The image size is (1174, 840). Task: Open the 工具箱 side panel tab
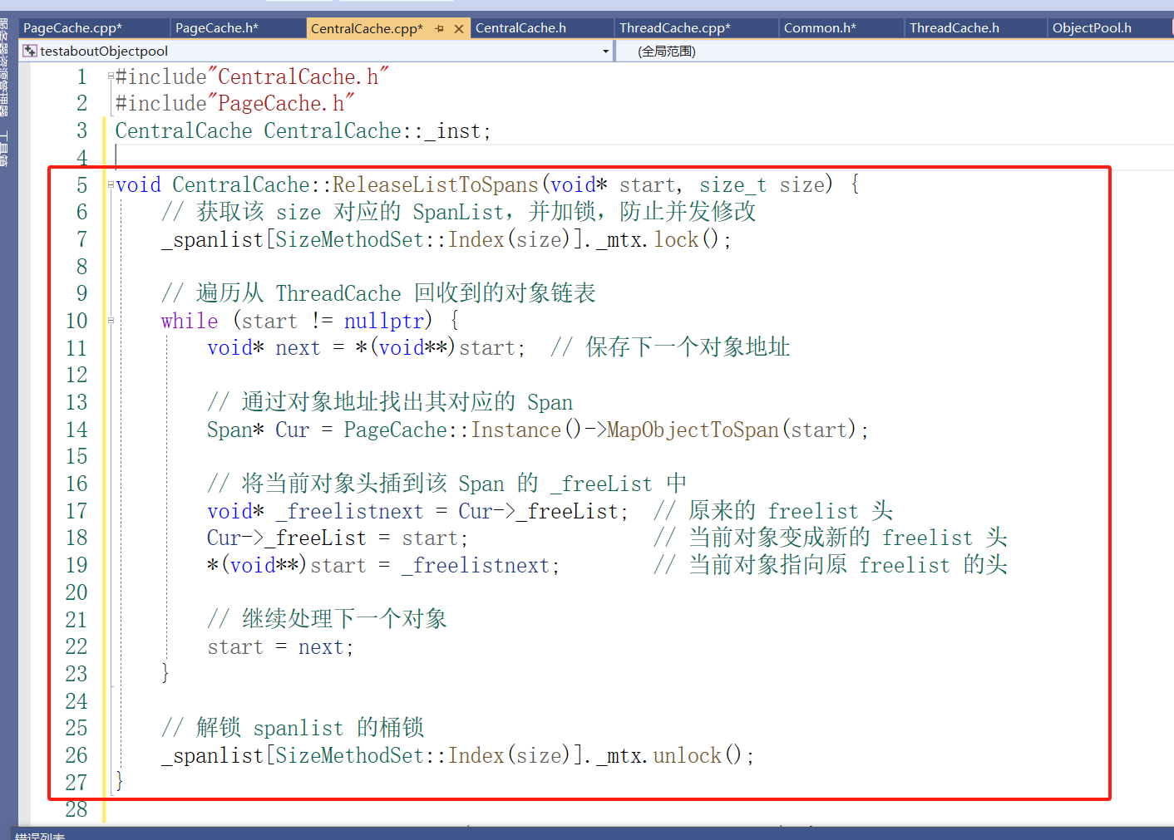point(4,150)
